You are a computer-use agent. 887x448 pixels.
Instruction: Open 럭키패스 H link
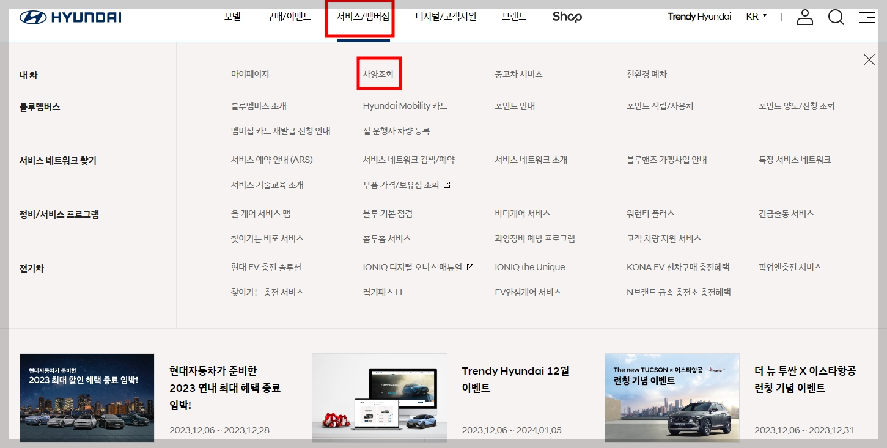tap(383, 292)
